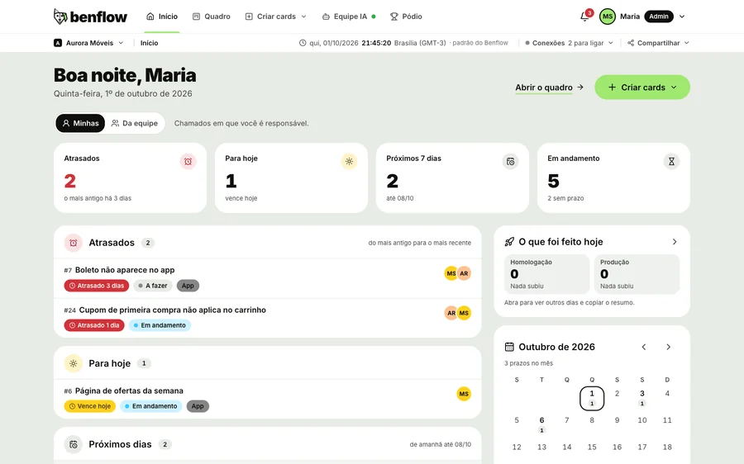744x464 pixels.
Task: Select day 15 in October calendar
Action: (592, 447)
